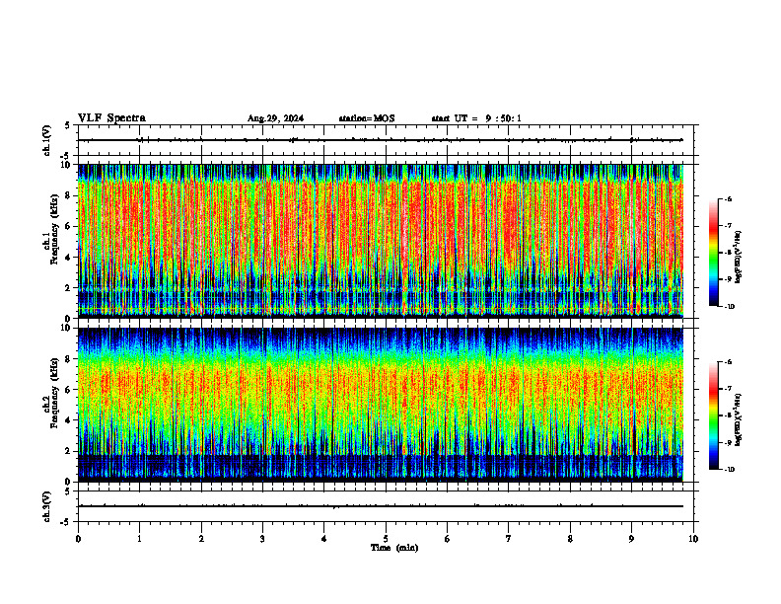Click the "station=MOS" label
Image resolution: width=781 pixels, height=604 pixels.
367,118
